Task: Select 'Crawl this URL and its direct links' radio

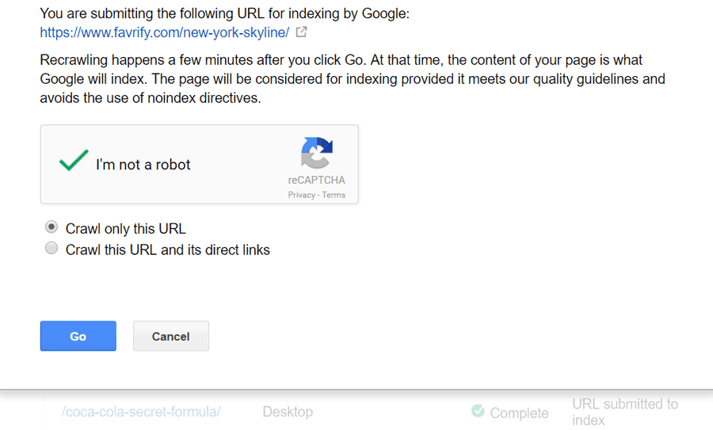Action: [x=51, y=249]
